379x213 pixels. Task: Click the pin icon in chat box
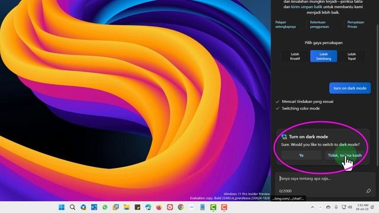coord(368,191)
